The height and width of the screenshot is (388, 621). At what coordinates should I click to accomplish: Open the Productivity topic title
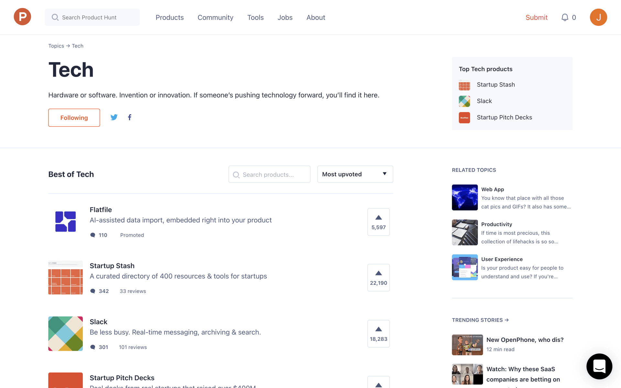tap(496, 224)
